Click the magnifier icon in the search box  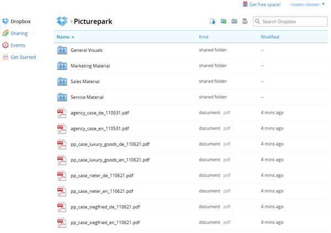(257, 21)
